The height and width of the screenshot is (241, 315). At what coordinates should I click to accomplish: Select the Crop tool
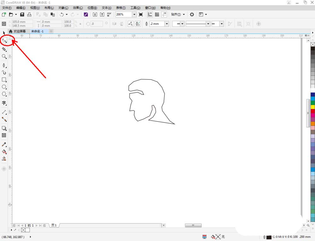tap(4, 49)
